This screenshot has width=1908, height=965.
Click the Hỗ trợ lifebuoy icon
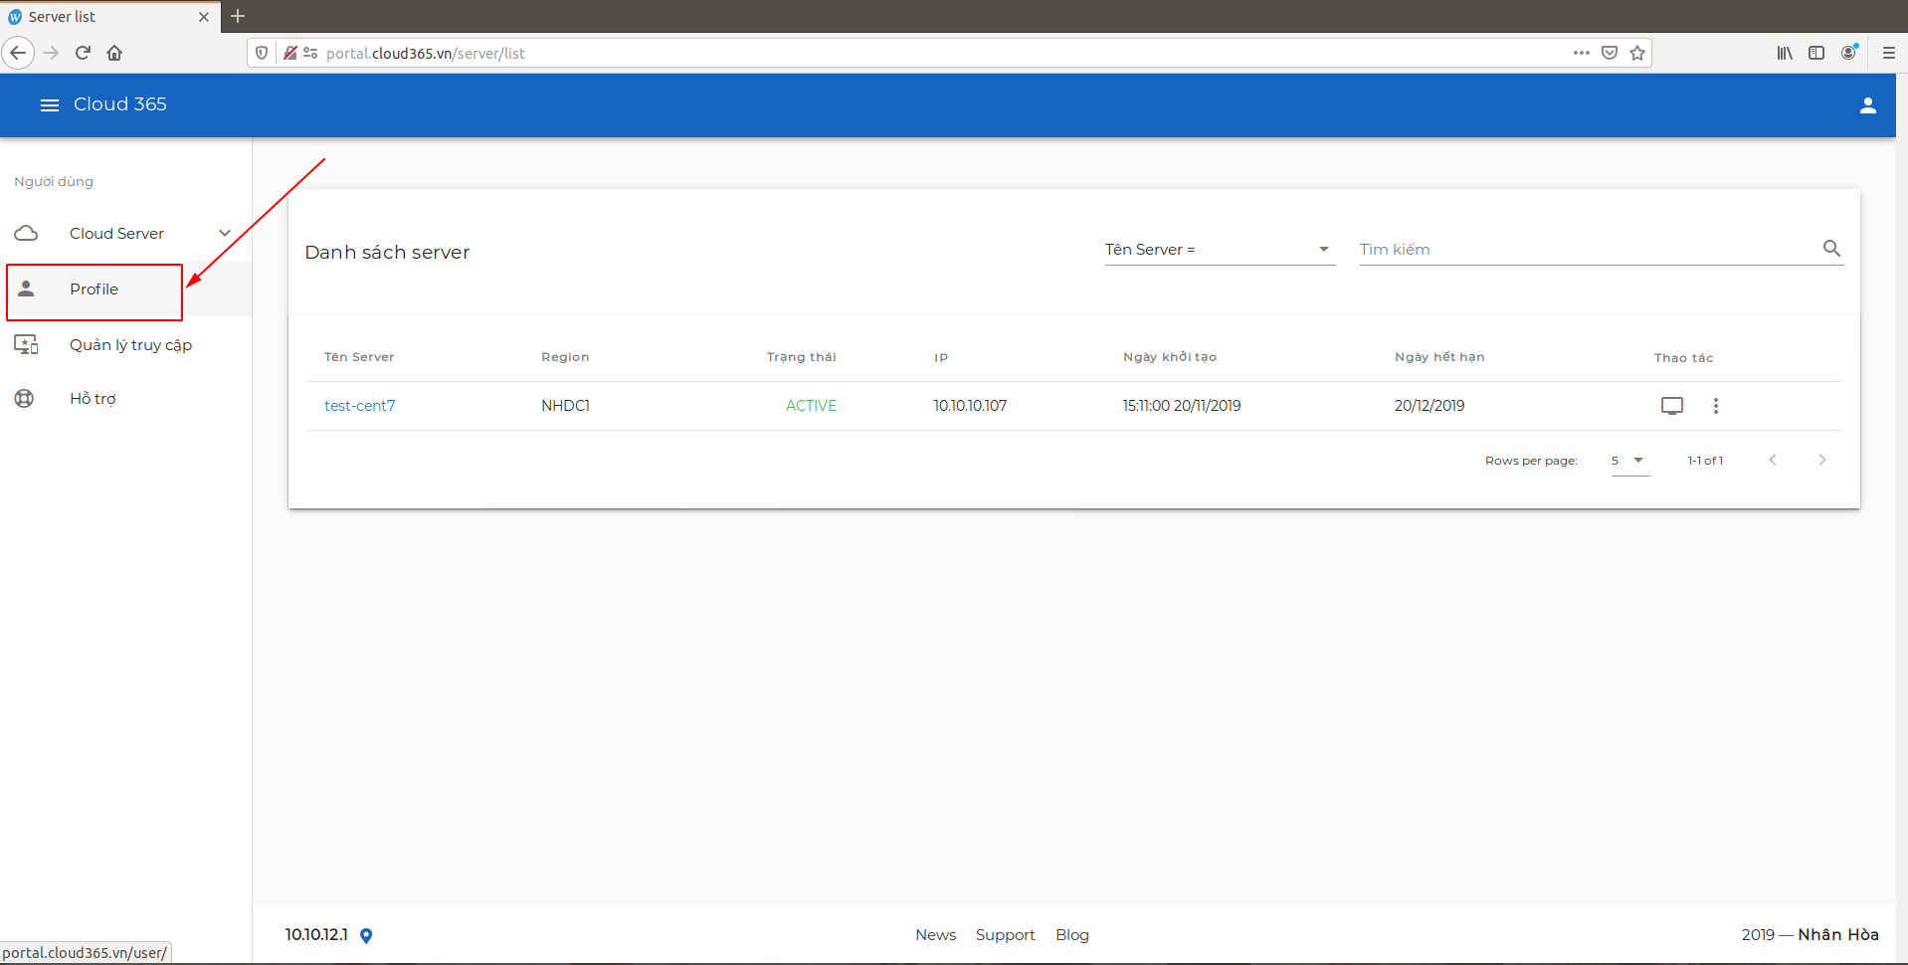[24, 399]
